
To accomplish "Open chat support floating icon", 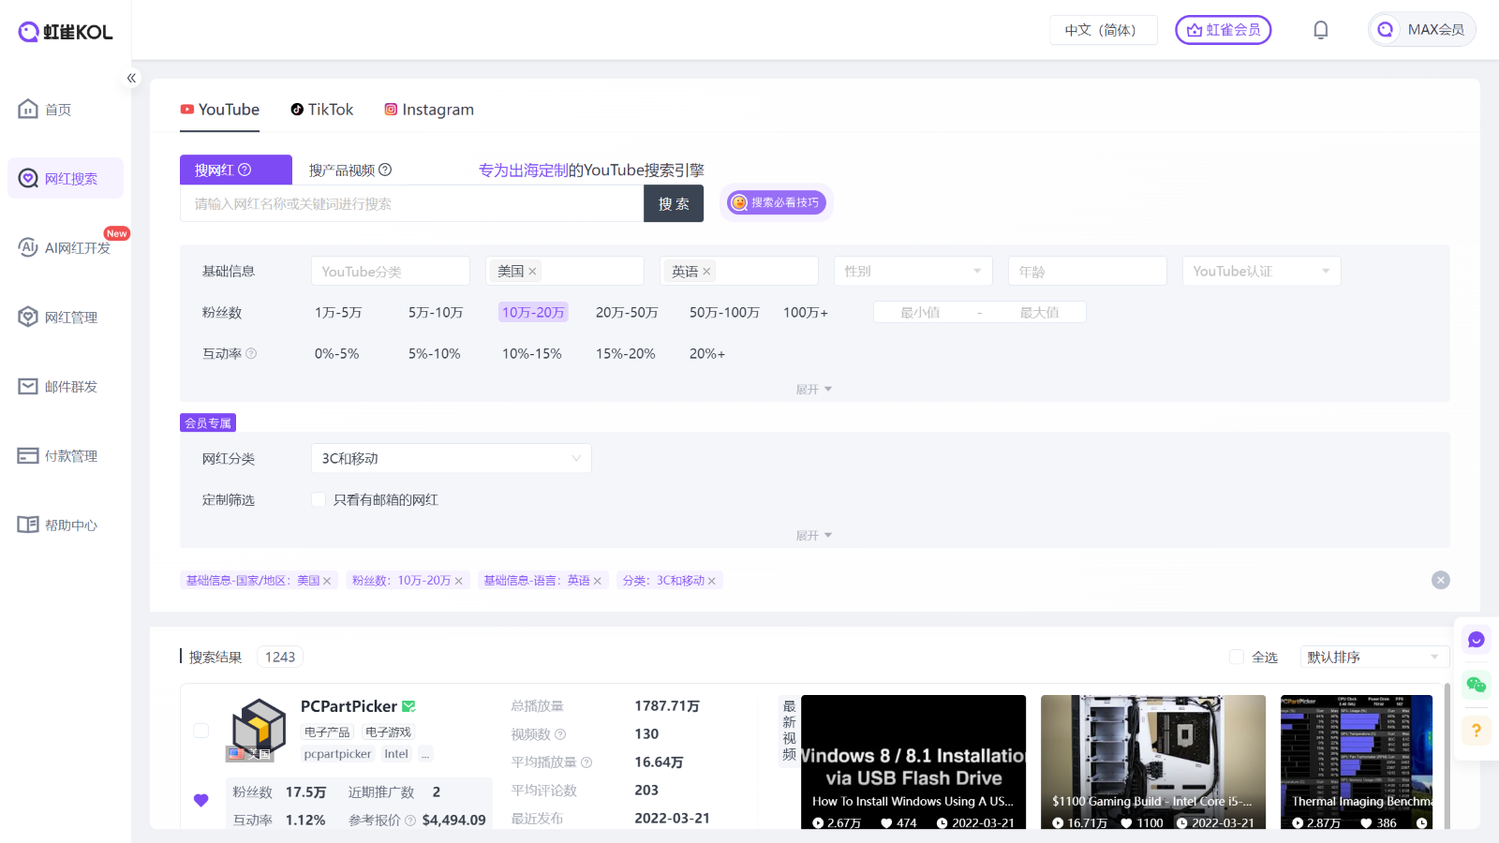I will tap(1477, 640).
